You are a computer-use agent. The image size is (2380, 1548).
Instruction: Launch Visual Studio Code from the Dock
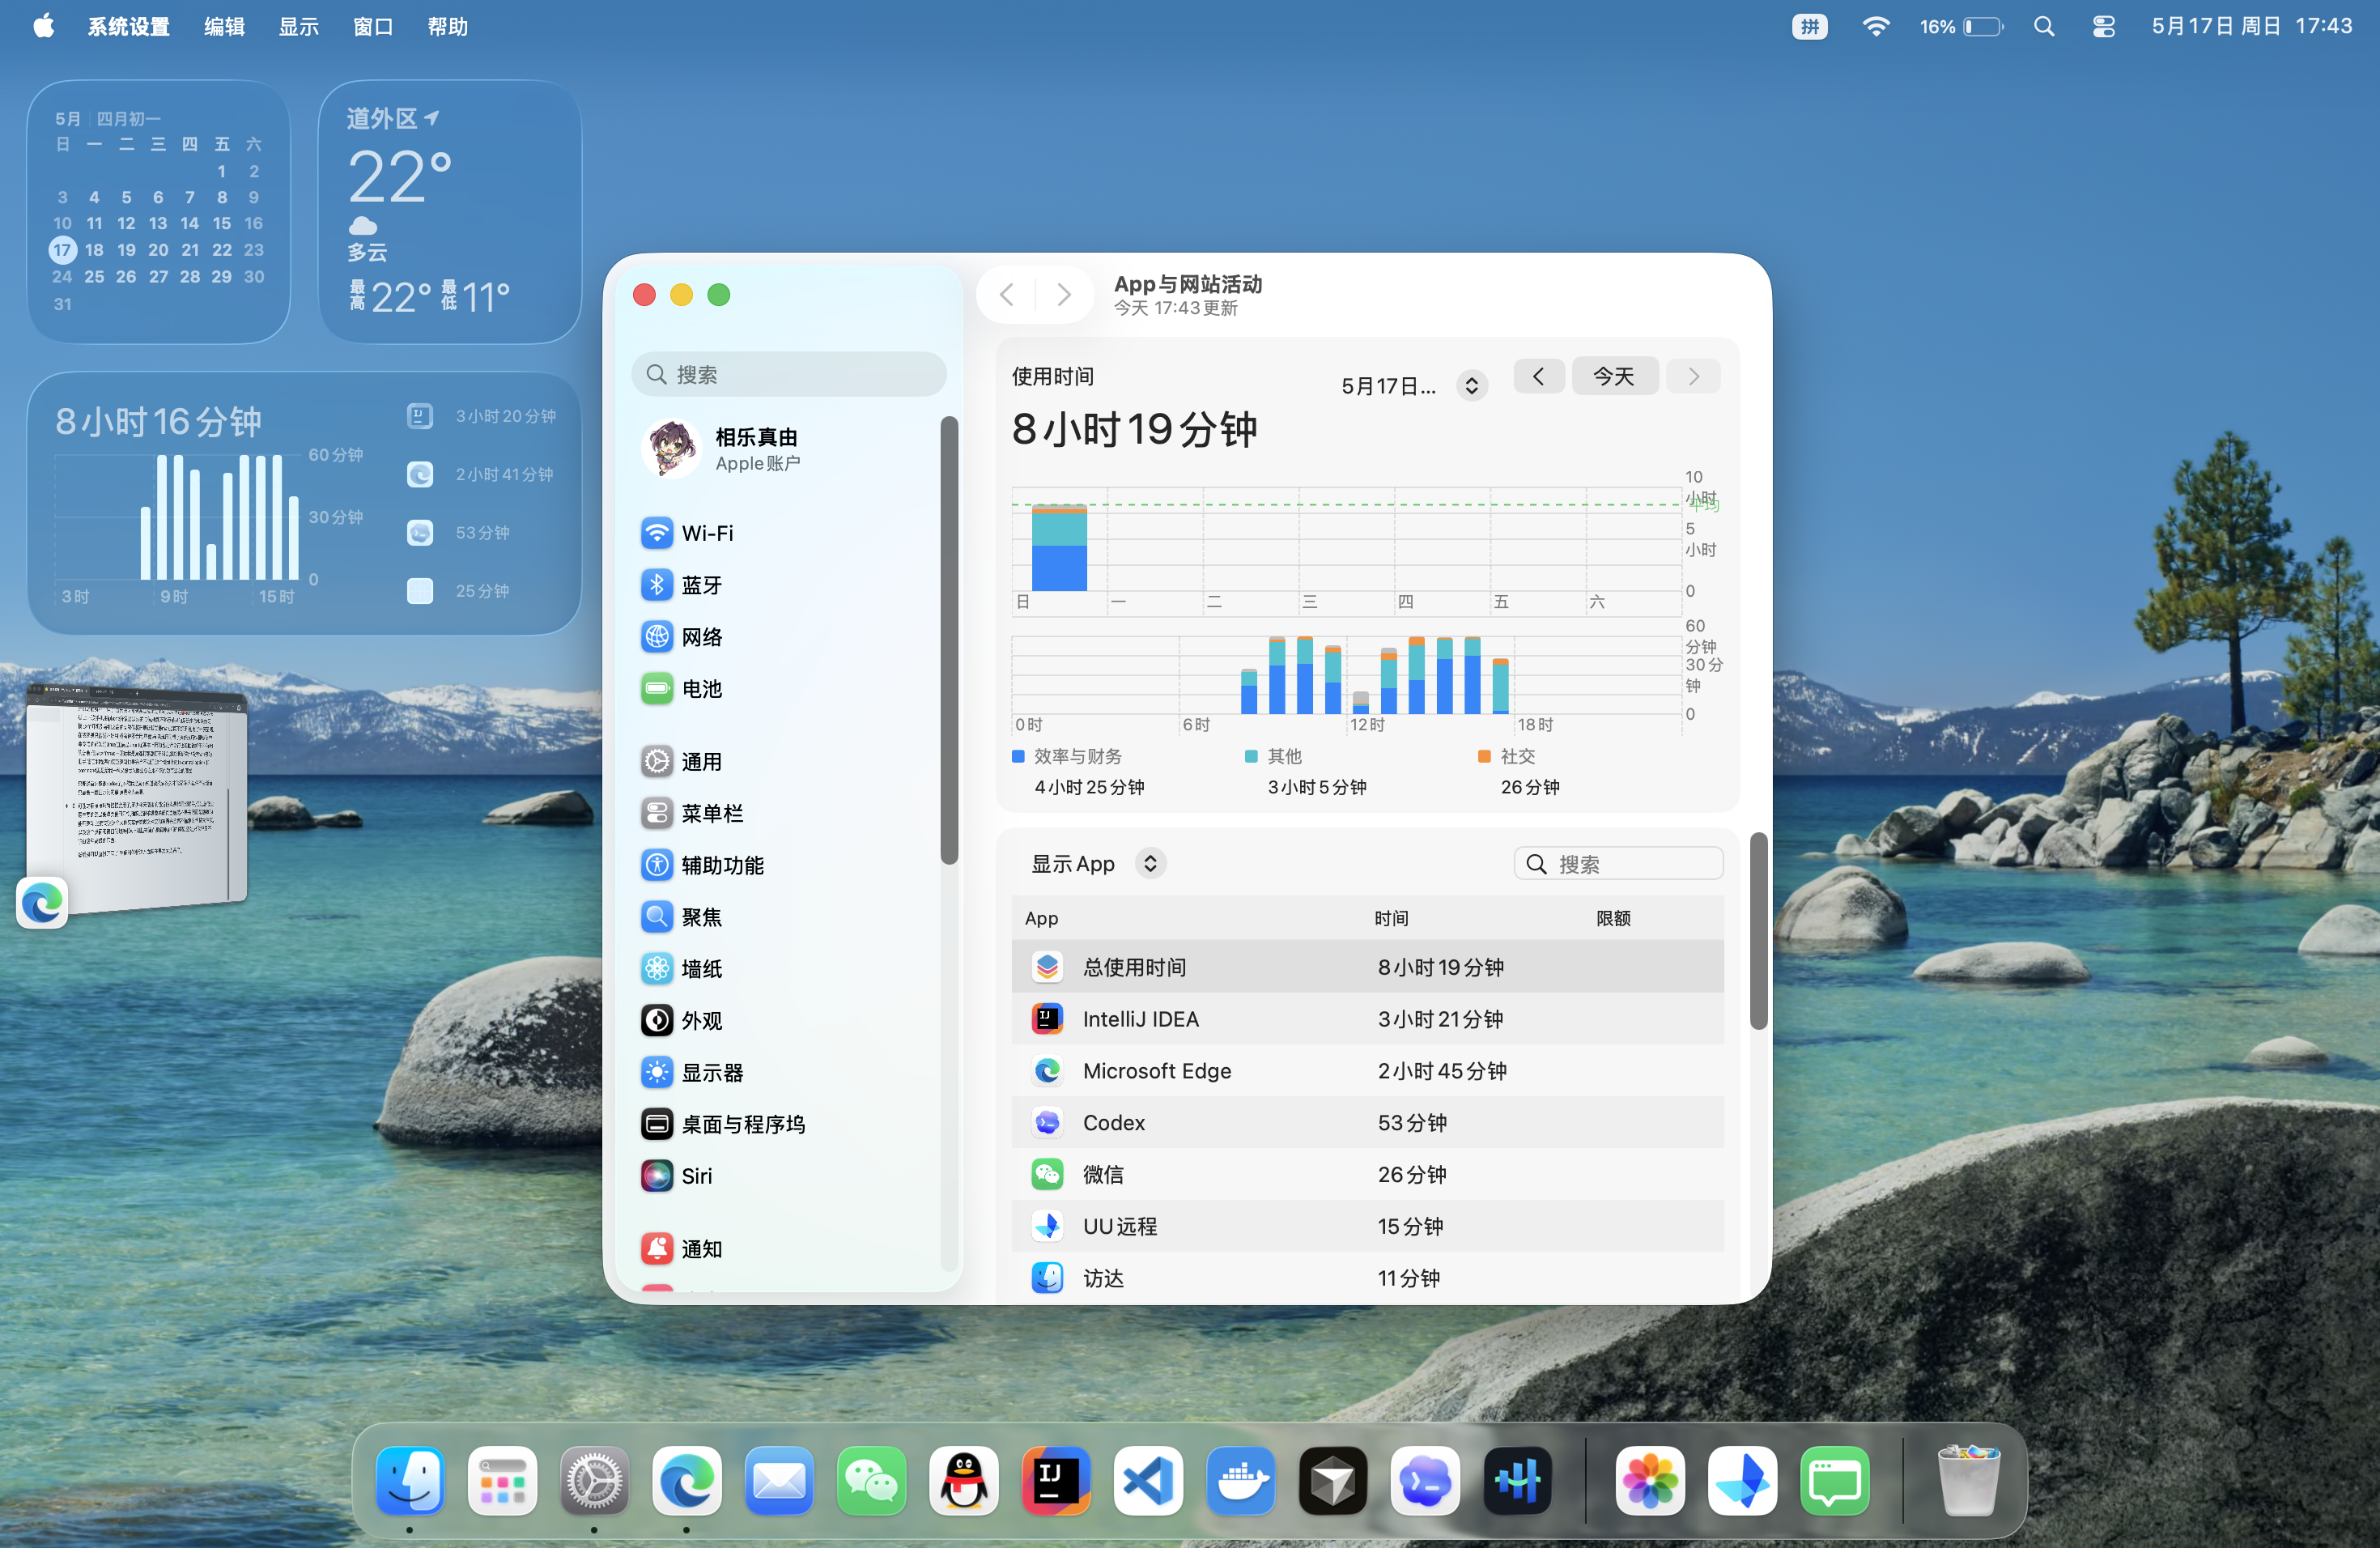click(x=1148, y=1480)
